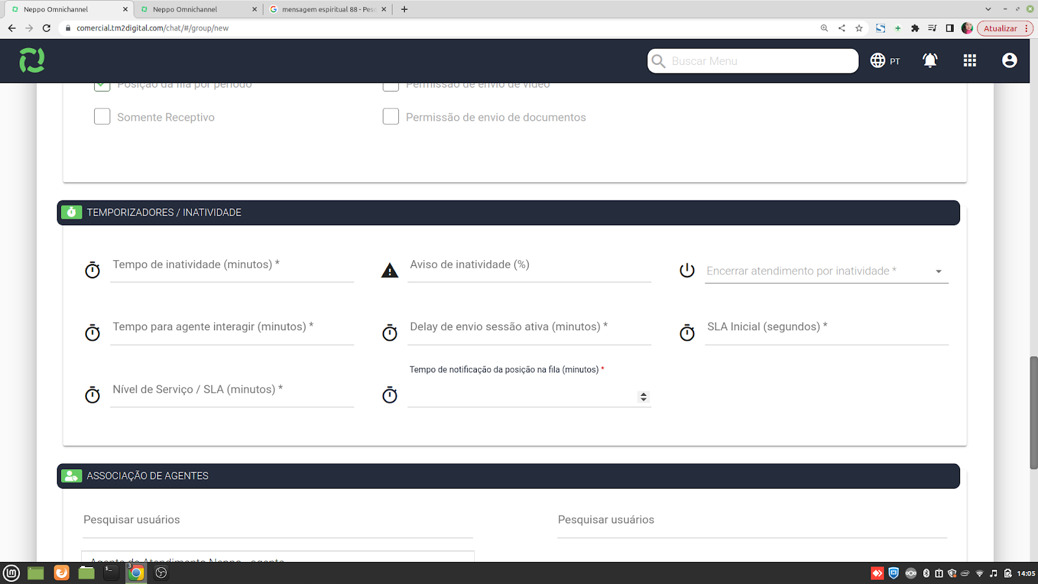This screenshot has height=584, width=1038.
Task: Open the Chrome three-dot menu
Action: coord(1026,29)
